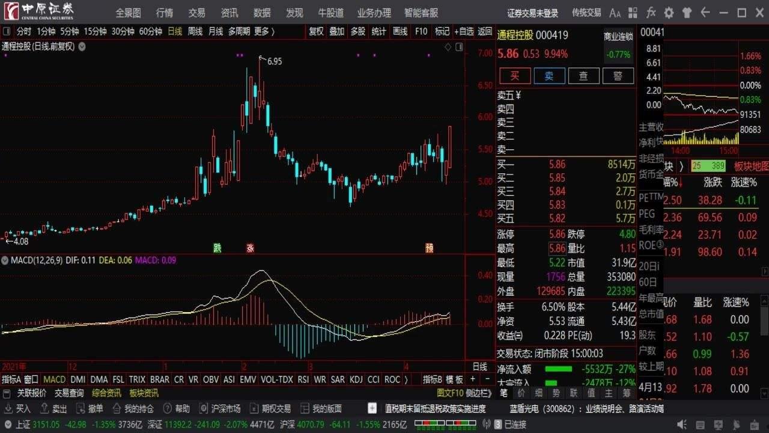Open 期权交易 options trading icon
Screen dimensions: 769x433
253,408
